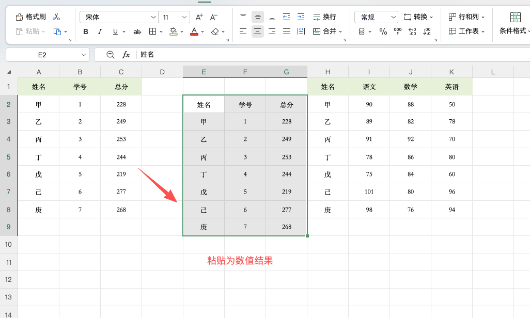This screenshot has height=318, width=530.
Task: Open Worksheet (工作表) menu
Action: click(466, 31)
